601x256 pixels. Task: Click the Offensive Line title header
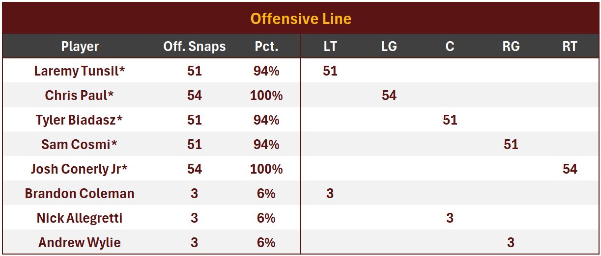pyautogui.click(x=300, y=19)
